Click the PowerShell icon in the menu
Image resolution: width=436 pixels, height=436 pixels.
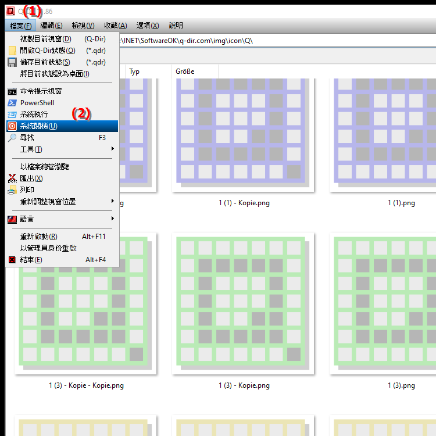point(12,103)
